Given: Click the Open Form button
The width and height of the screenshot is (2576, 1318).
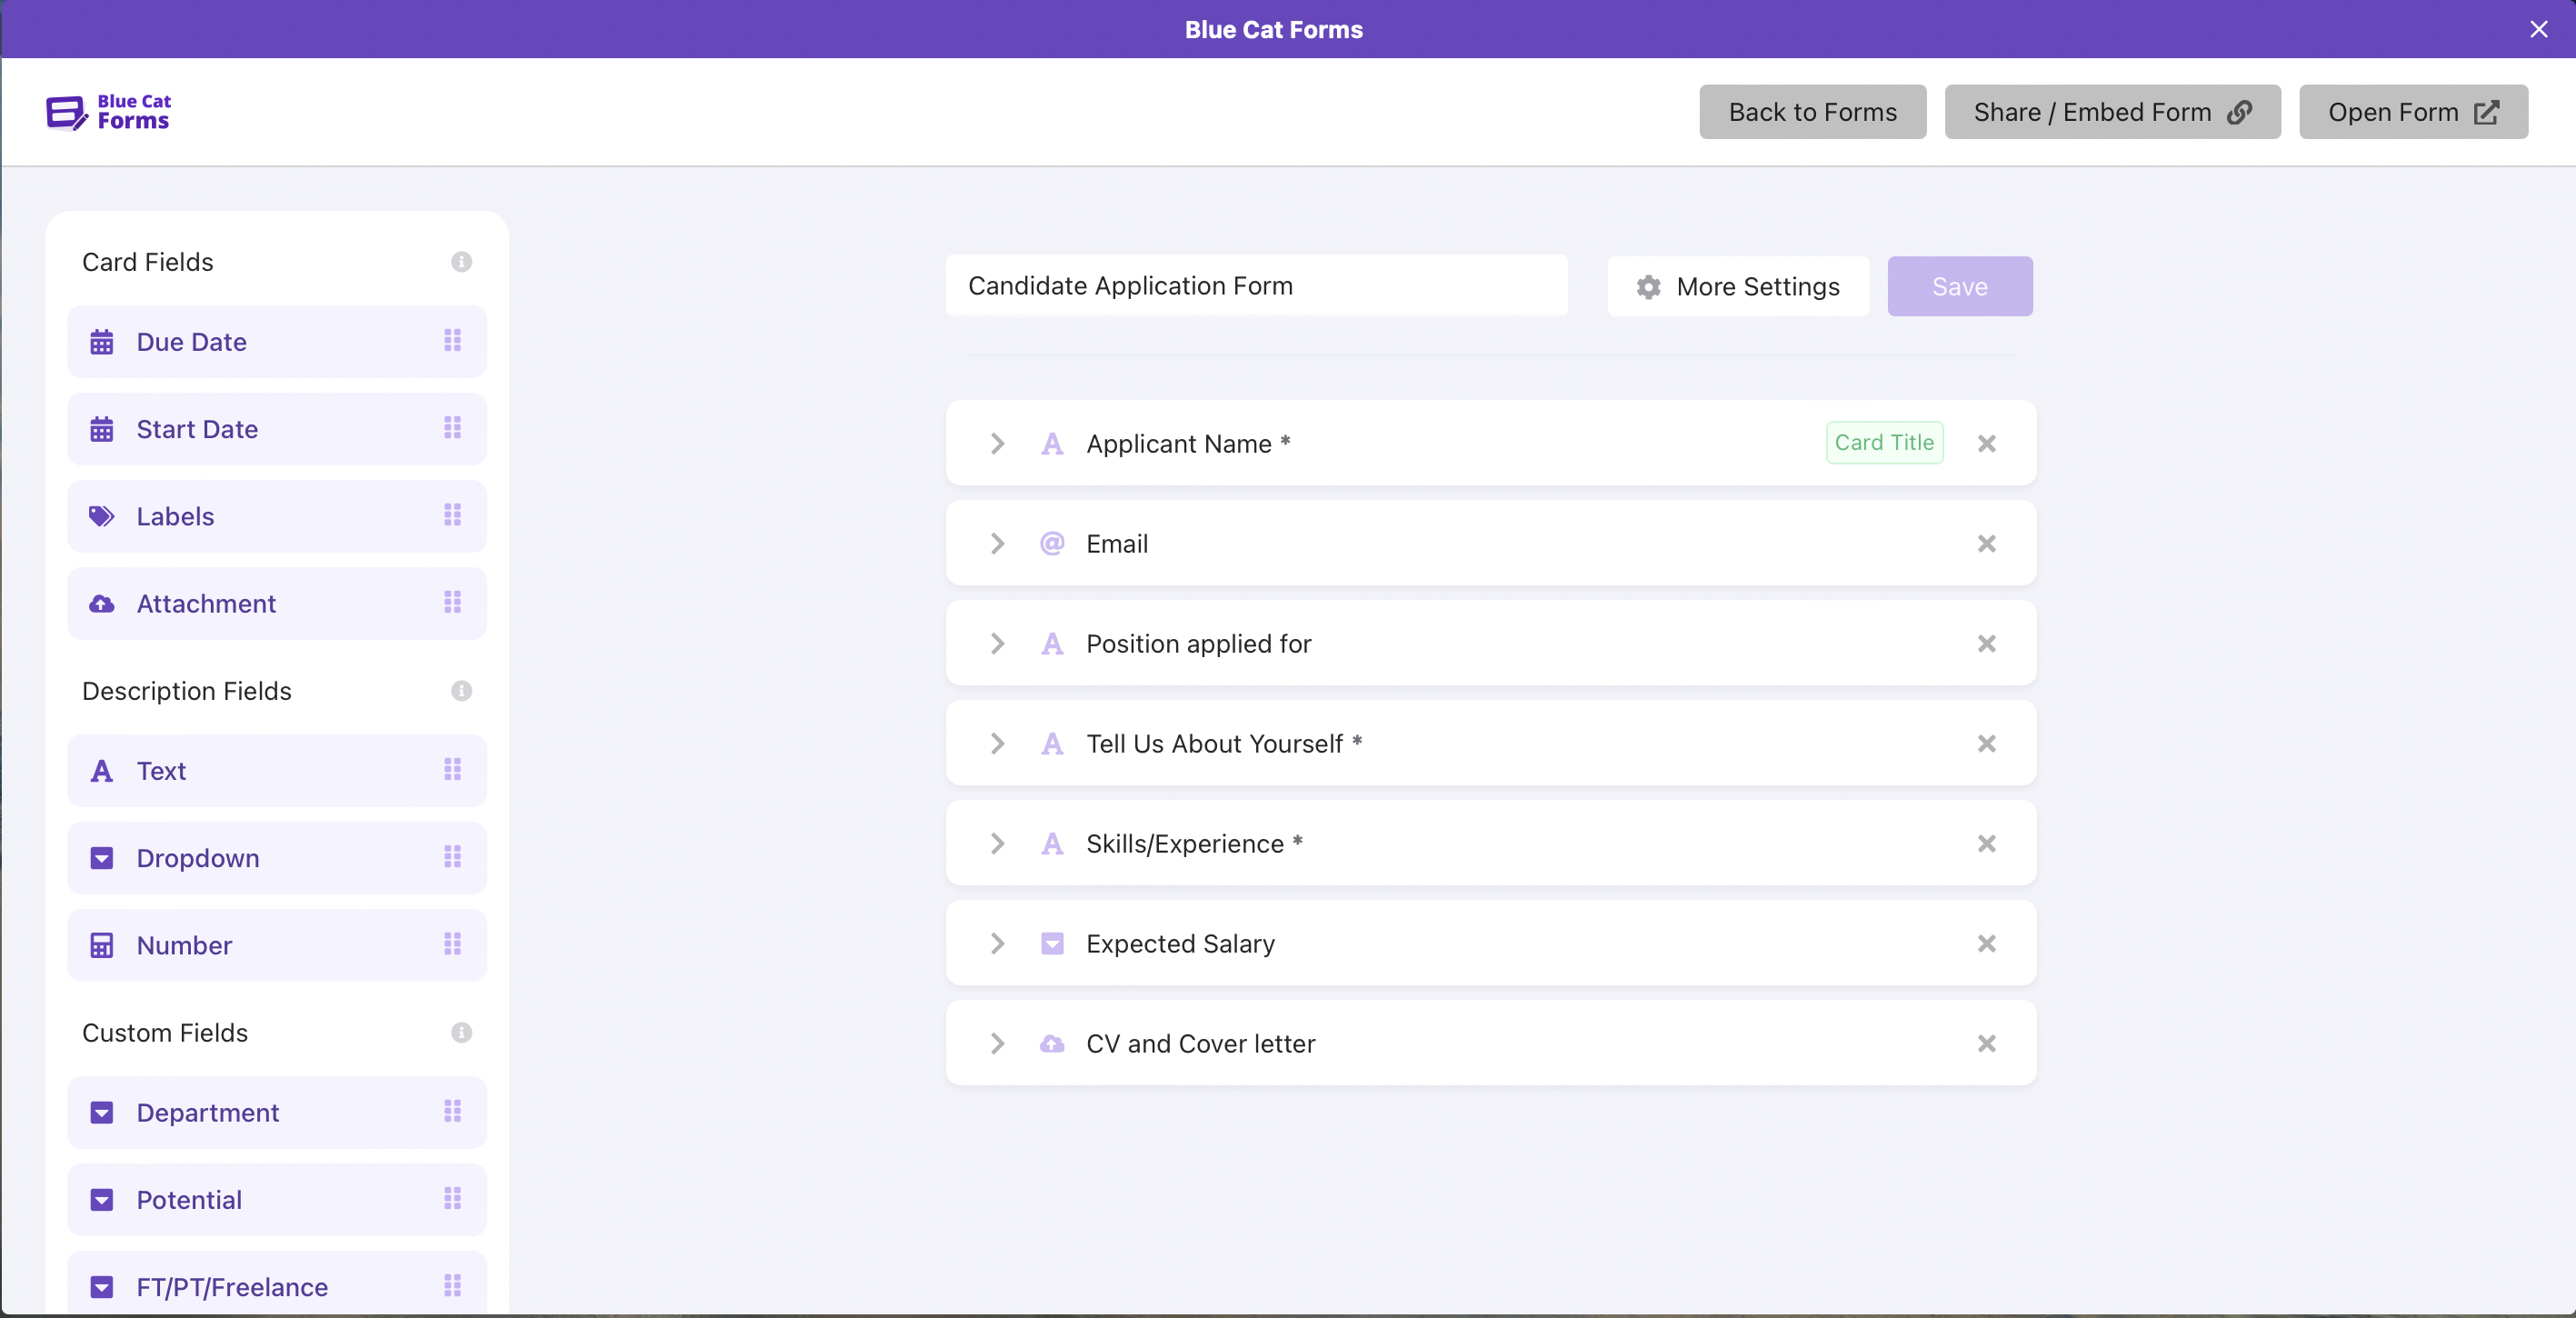Looking at the screenshot, I should [x=2412, y=112].
